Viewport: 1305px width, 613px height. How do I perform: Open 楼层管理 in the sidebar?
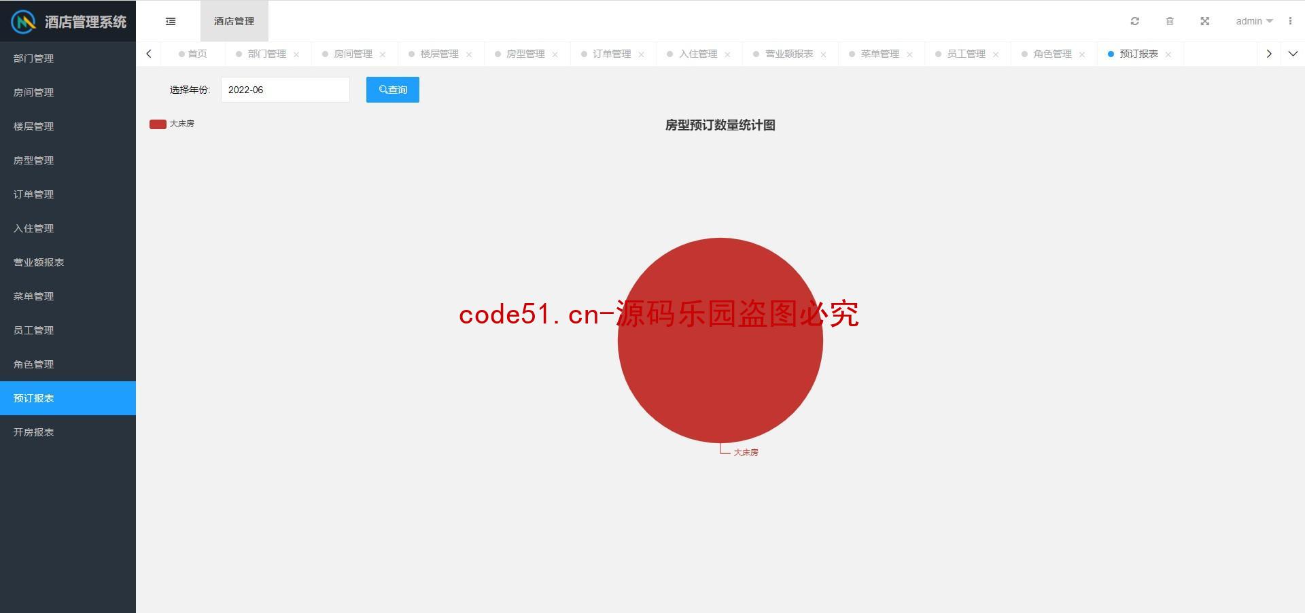68,126
